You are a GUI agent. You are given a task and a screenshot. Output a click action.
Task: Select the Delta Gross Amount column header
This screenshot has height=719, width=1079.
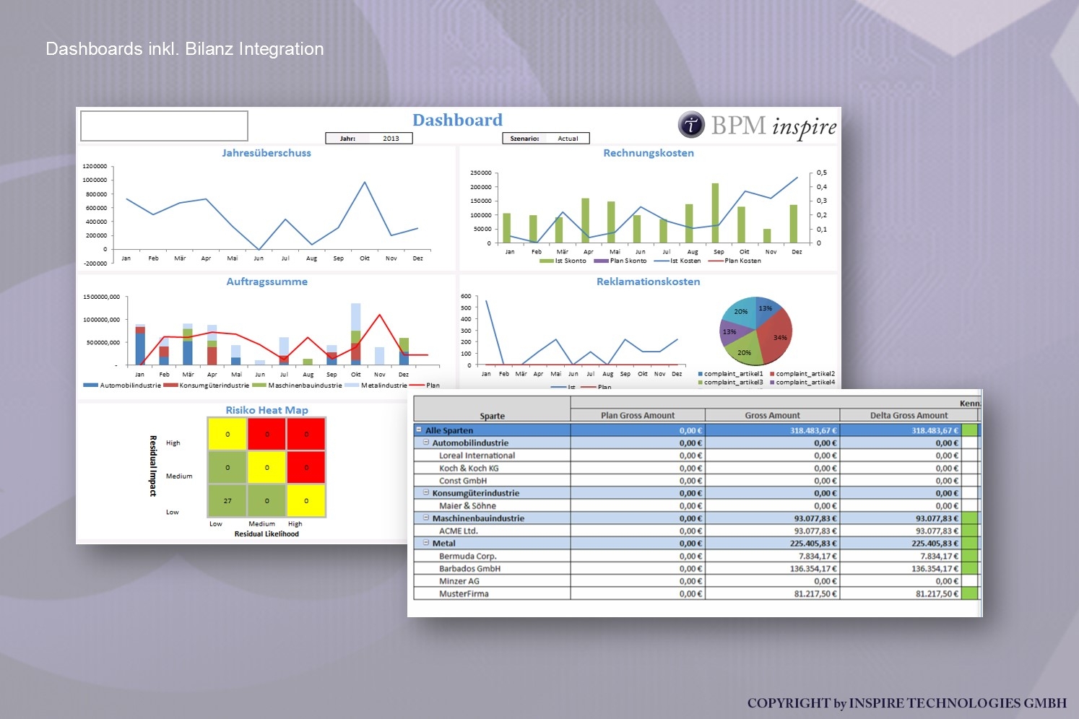(909, 415)
